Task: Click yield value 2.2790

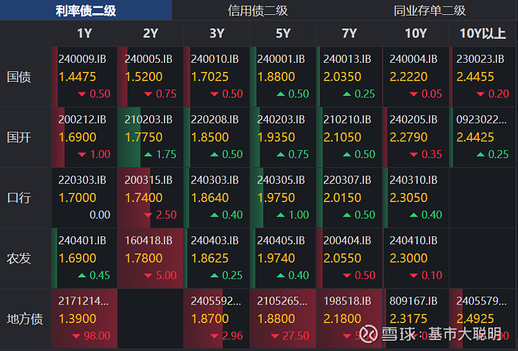Action: [x=409, y=137]
